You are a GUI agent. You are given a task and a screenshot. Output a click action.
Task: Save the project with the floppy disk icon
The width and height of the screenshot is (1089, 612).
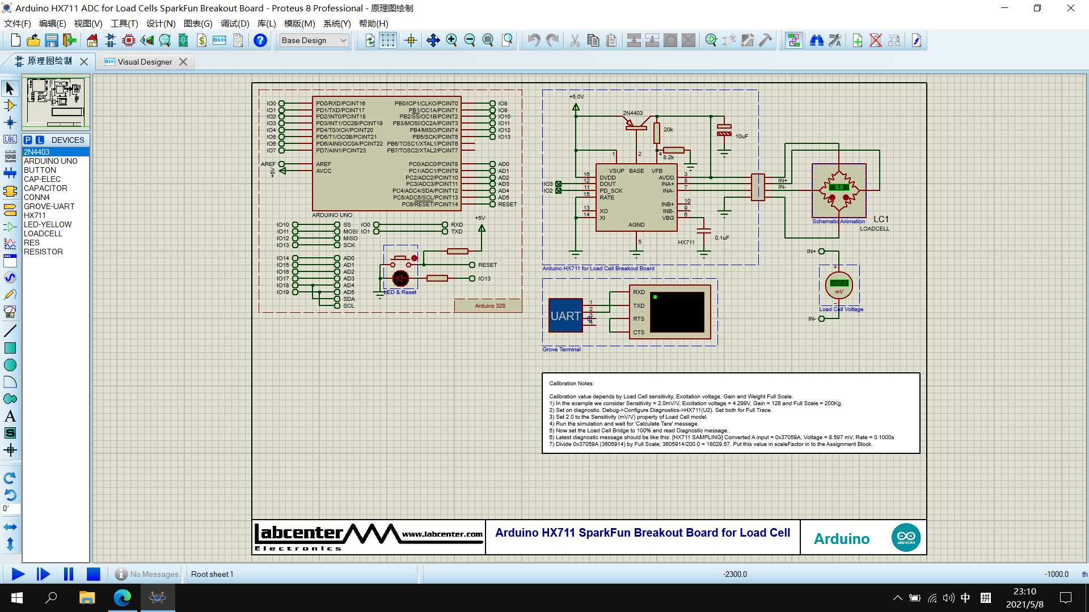pyautogui.click(x=52, y=40)
